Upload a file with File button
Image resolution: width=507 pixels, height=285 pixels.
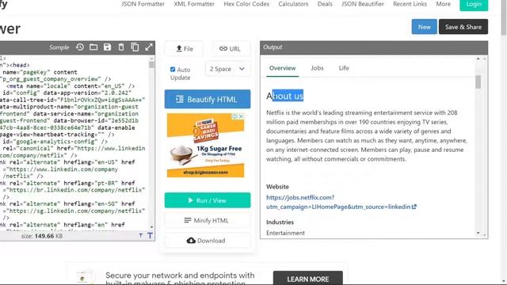point(185,49)
